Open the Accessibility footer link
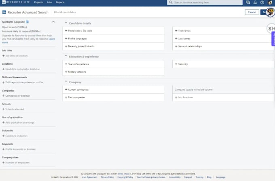Image resolution: width=275 pixels, height=181 pixels. pyautogui.click(x=175, y=177)
